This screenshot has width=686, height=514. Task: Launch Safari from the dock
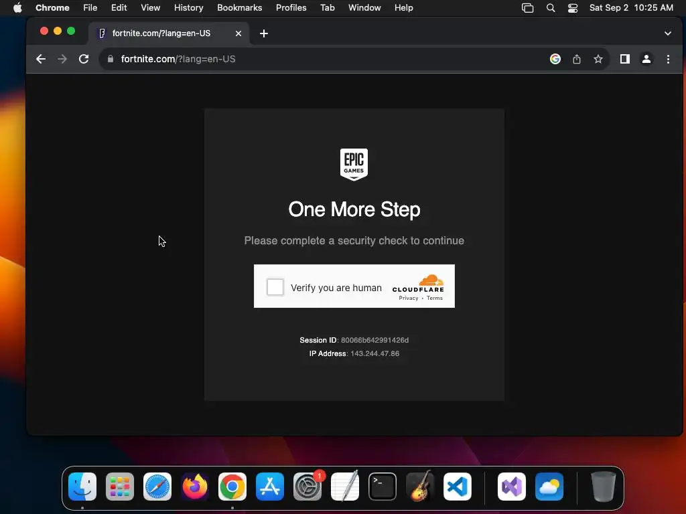coord(157,487)
